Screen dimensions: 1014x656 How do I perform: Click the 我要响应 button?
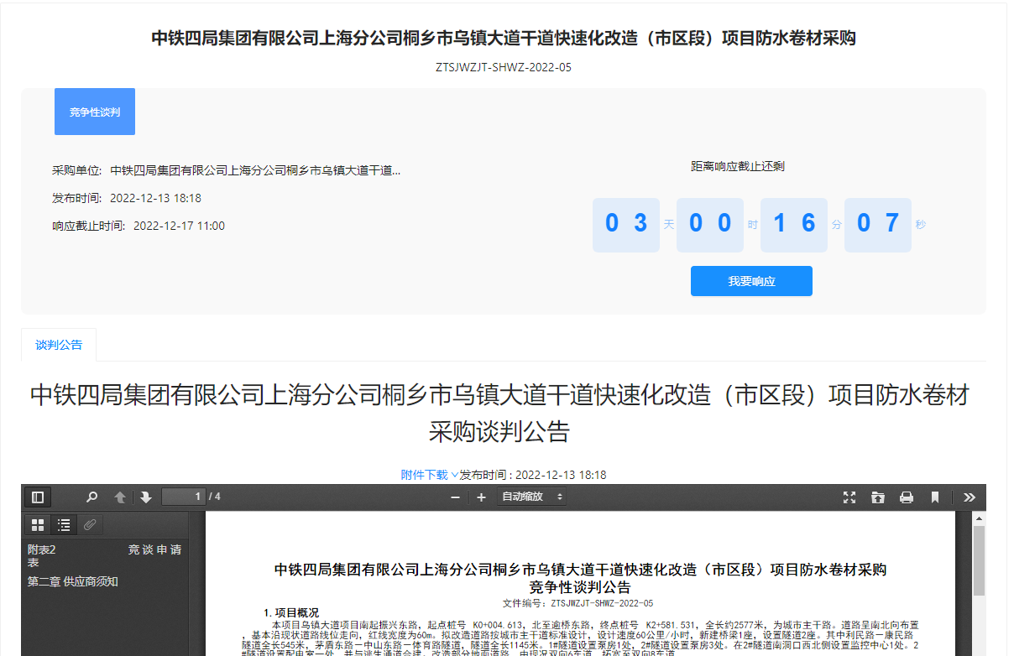click(x=751, y=281)
